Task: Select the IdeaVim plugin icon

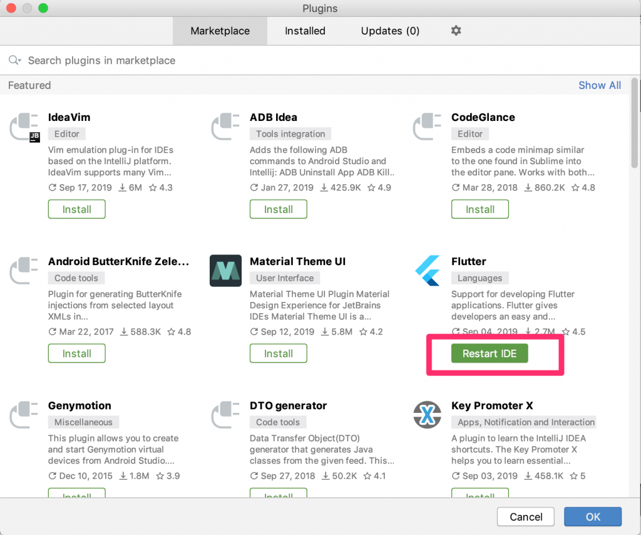Action: 24,127
